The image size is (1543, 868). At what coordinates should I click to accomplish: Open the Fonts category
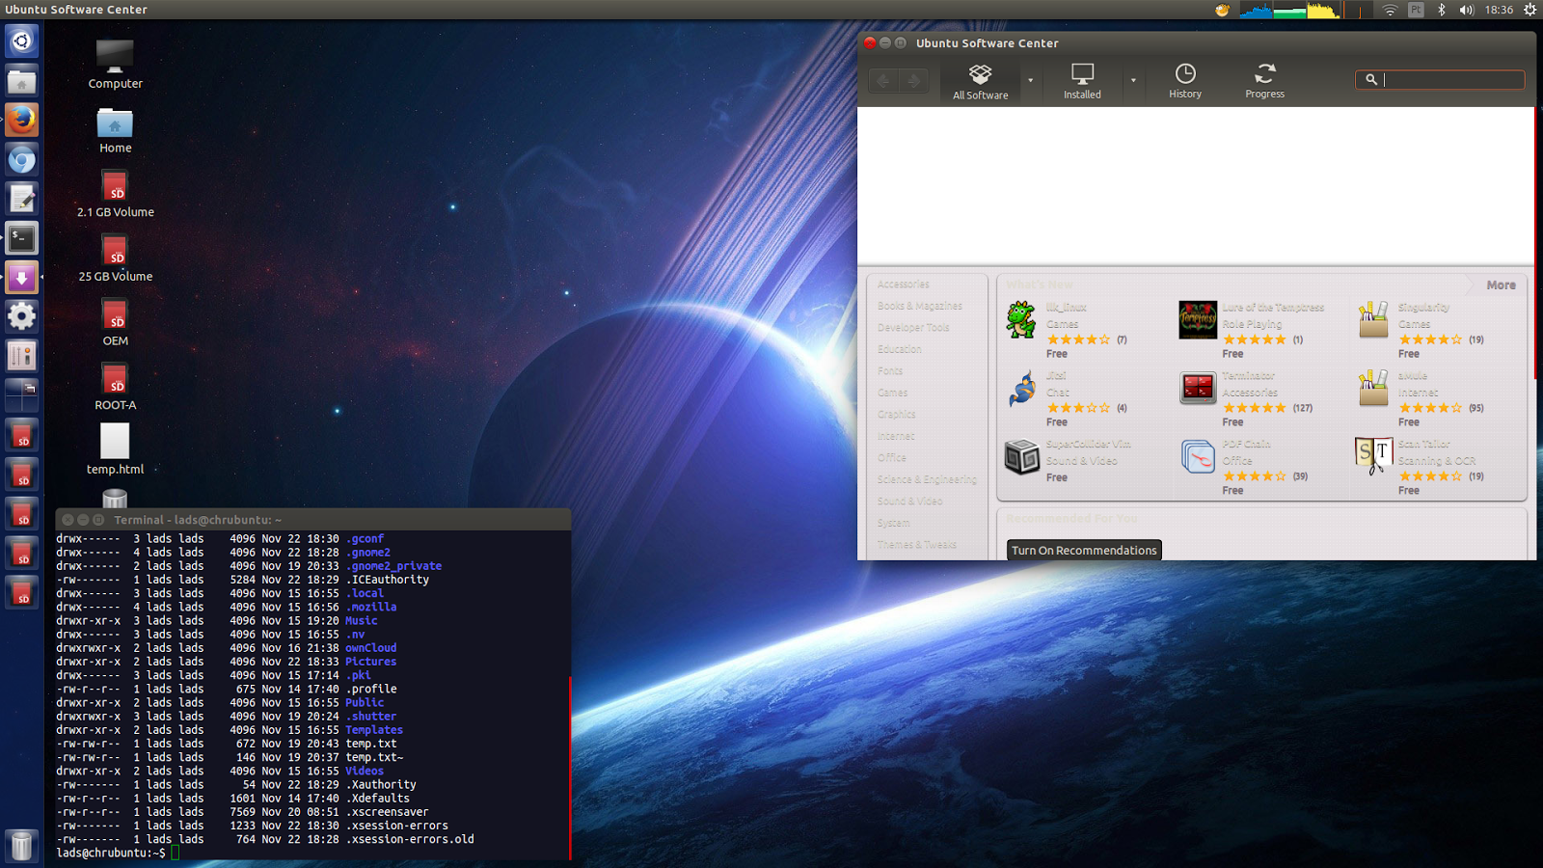coord(890,371)
